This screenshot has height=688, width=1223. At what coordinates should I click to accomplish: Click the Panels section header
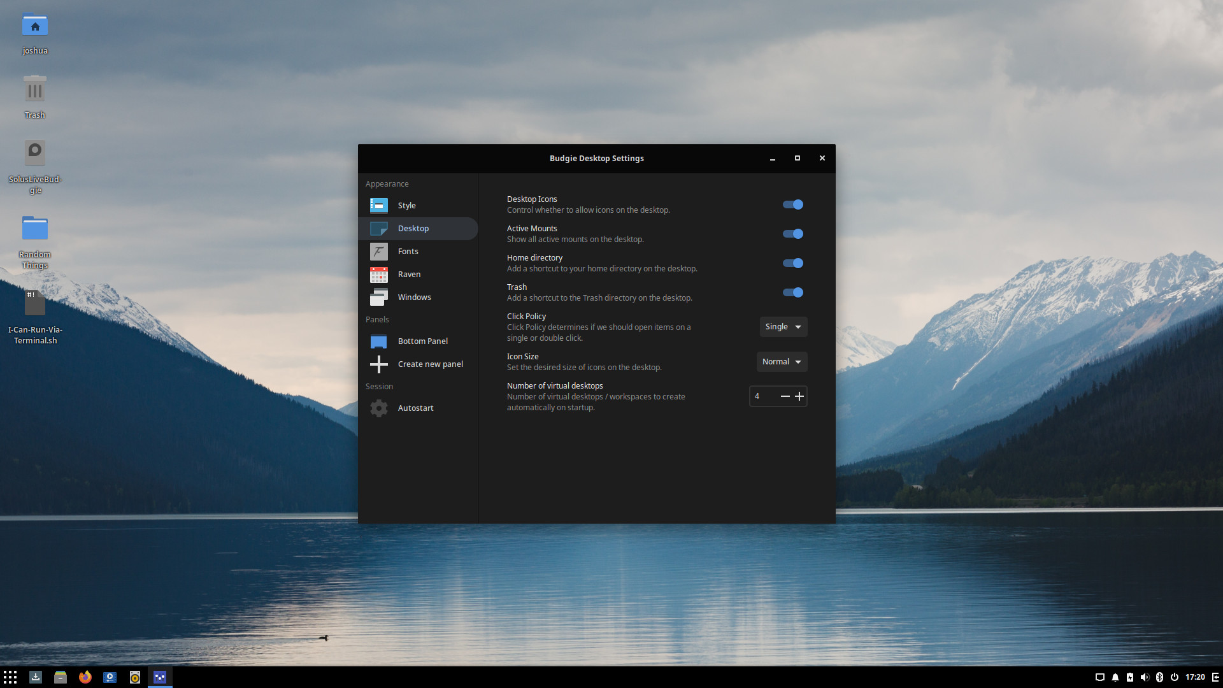point(376,319)
